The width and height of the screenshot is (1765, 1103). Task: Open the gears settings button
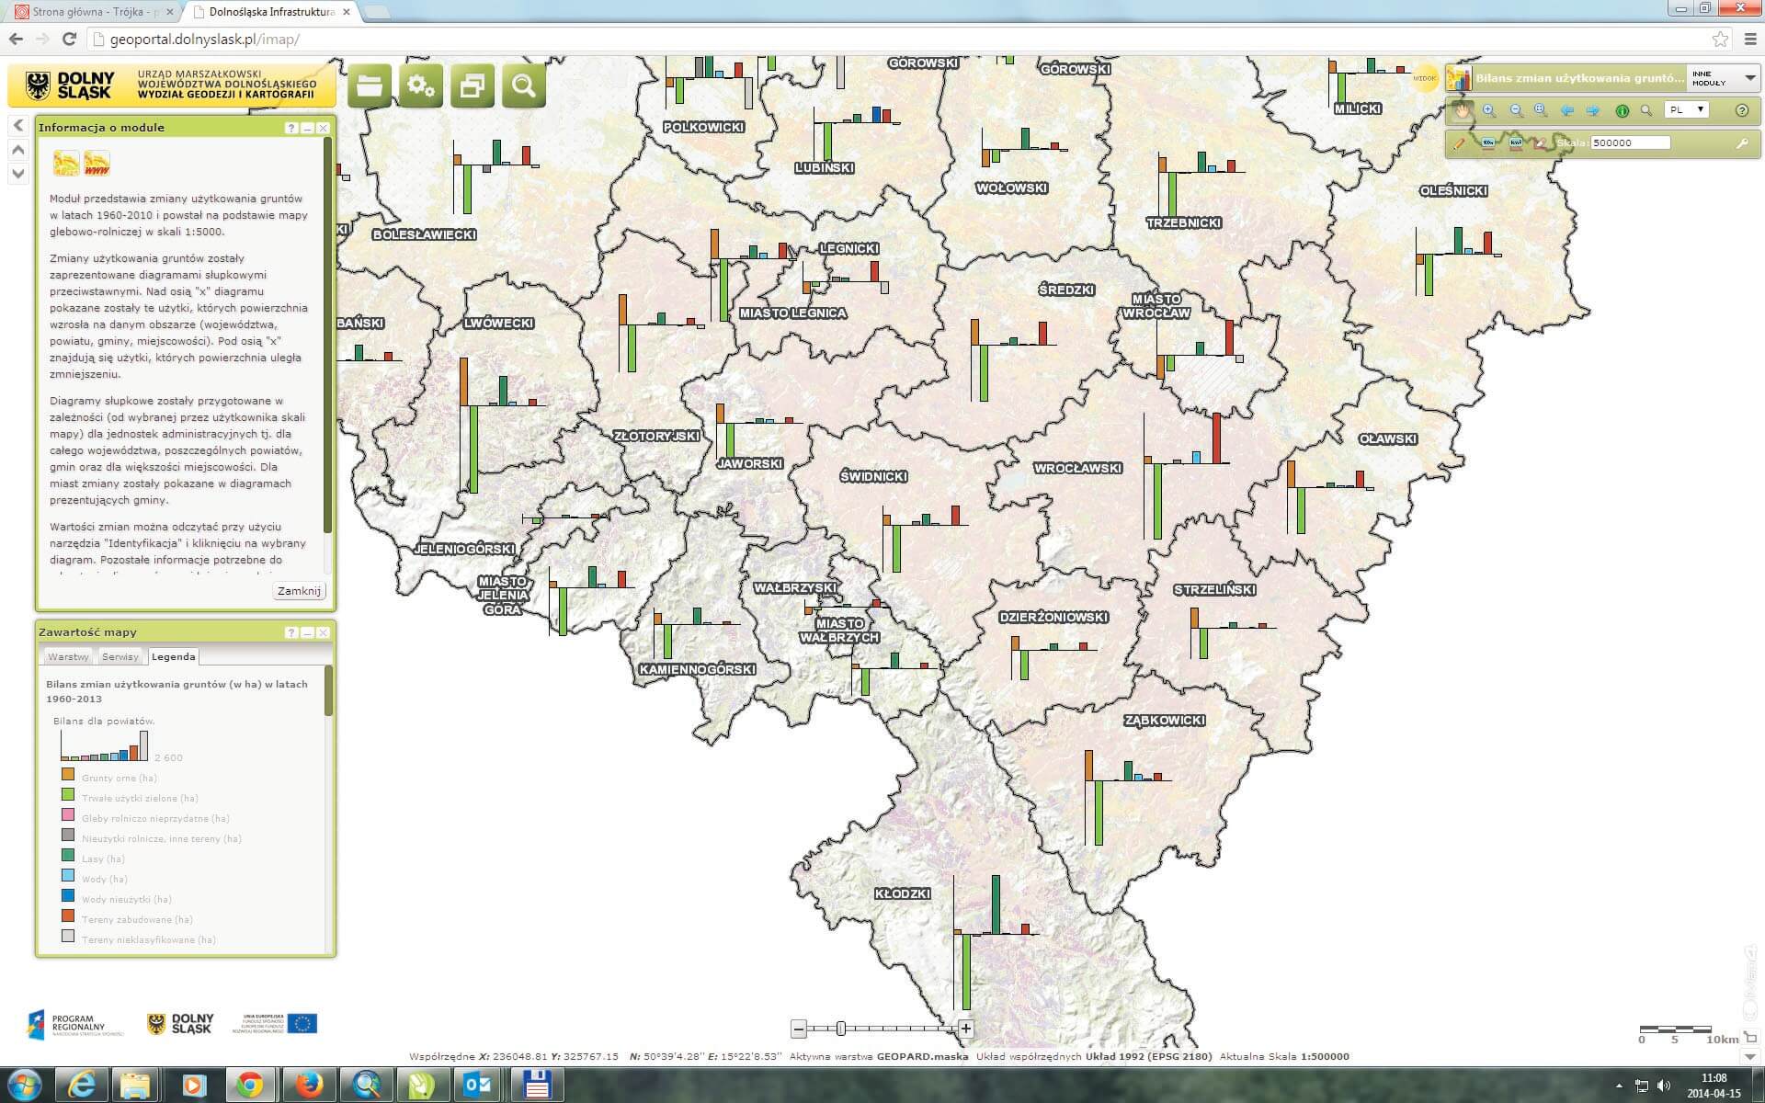tap(421, 85)
